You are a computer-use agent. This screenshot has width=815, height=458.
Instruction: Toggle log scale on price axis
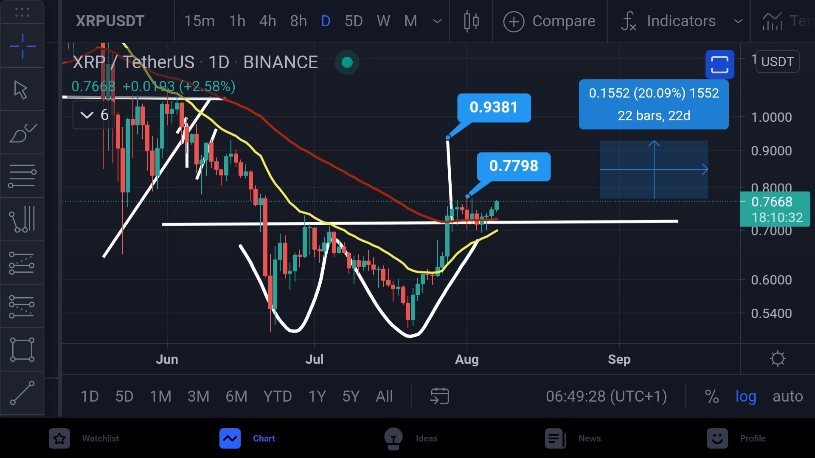click(746, 396)
